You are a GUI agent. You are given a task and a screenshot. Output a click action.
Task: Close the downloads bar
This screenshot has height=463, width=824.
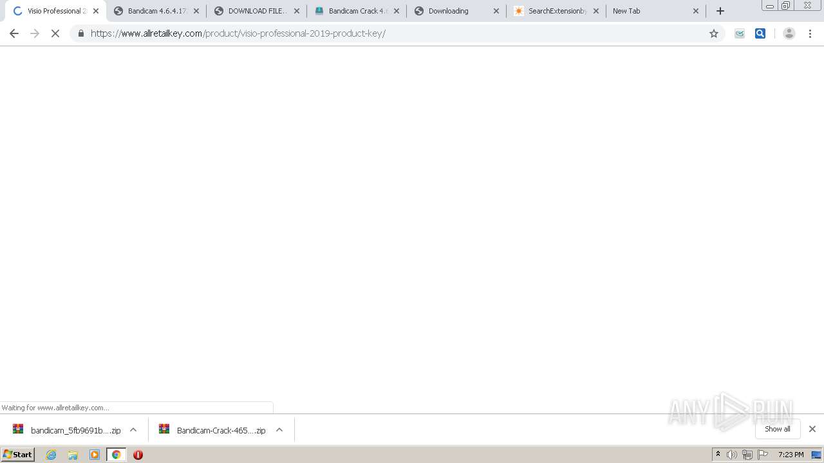(x=812, y=429)
